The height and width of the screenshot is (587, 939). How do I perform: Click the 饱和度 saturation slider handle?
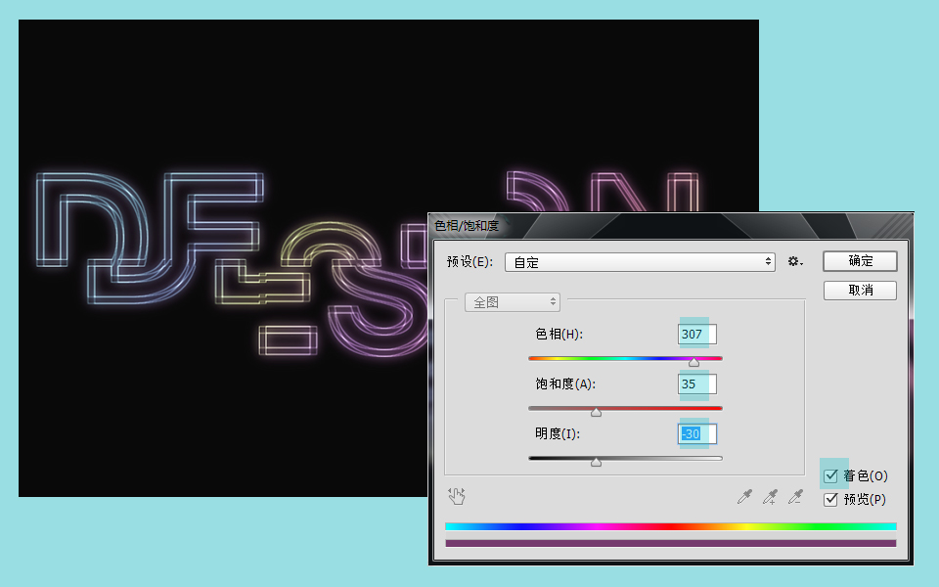(596, 412)
